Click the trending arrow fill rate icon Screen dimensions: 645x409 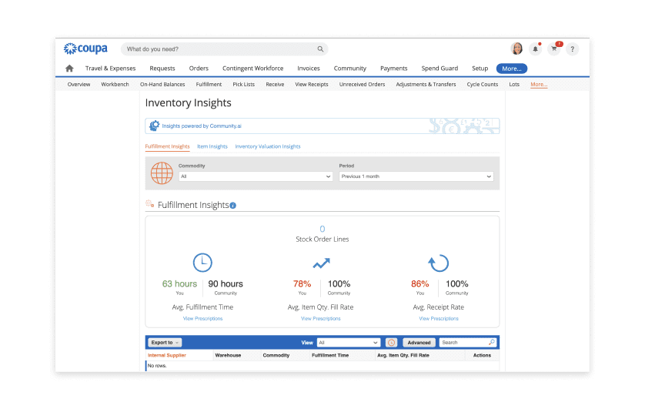pyautogui.click(x=321, y=263)
